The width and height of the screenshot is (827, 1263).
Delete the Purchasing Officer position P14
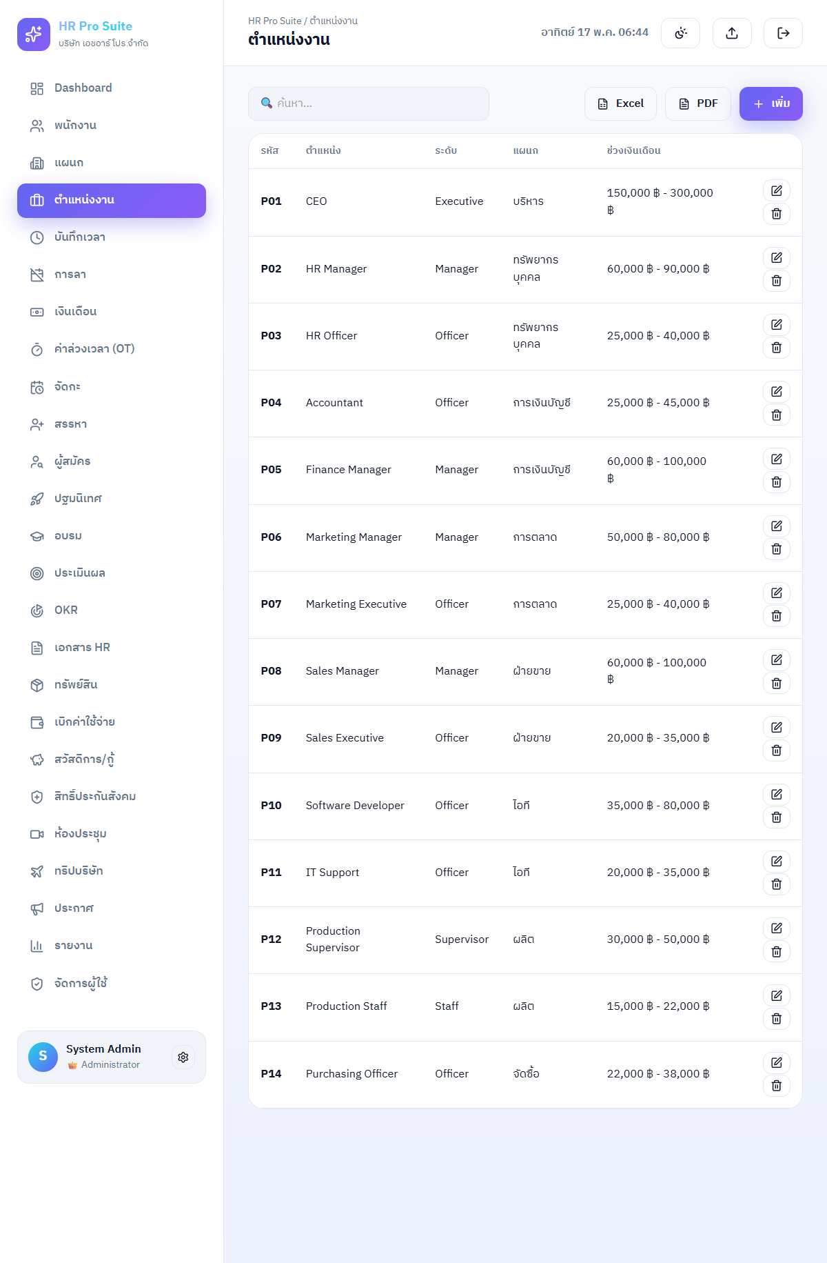(x=777, y=1086)
